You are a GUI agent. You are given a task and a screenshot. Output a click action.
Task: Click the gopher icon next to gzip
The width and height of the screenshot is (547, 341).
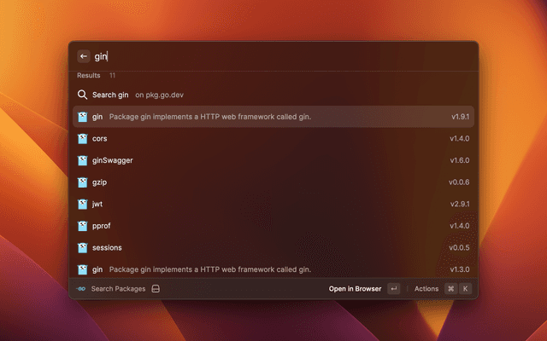point(83,182)
